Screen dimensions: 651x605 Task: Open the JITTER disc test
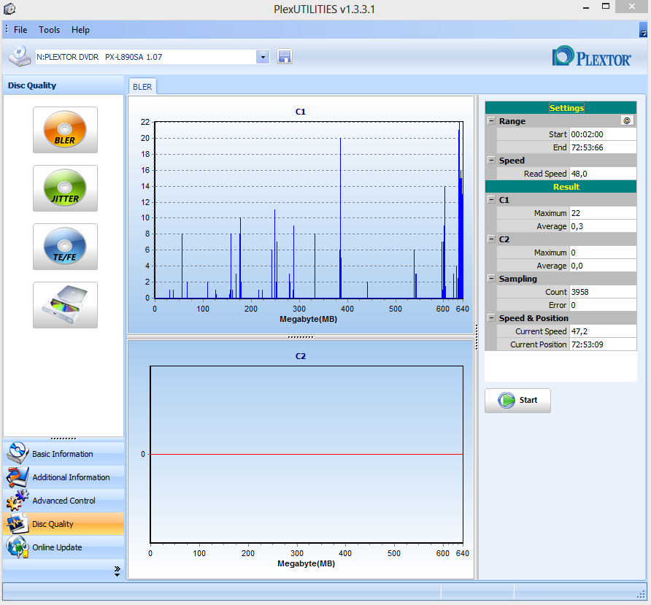pos(65,188)
